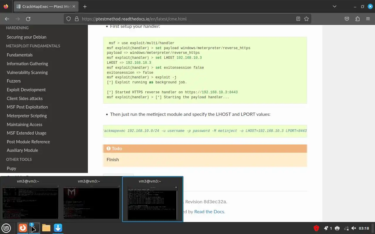The height and width of the screenshot is (234, 375).
Task: Open Securing your Debian link
Action: coord(26,37)
